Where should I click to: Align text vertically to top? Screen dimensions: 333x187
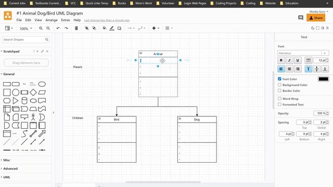[x=309, y=69]
